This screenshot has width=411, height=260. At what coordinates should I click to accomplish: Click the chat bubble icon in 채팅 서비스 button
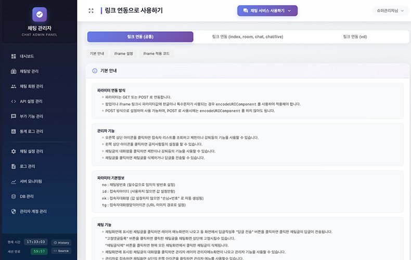tap(246, 11)
